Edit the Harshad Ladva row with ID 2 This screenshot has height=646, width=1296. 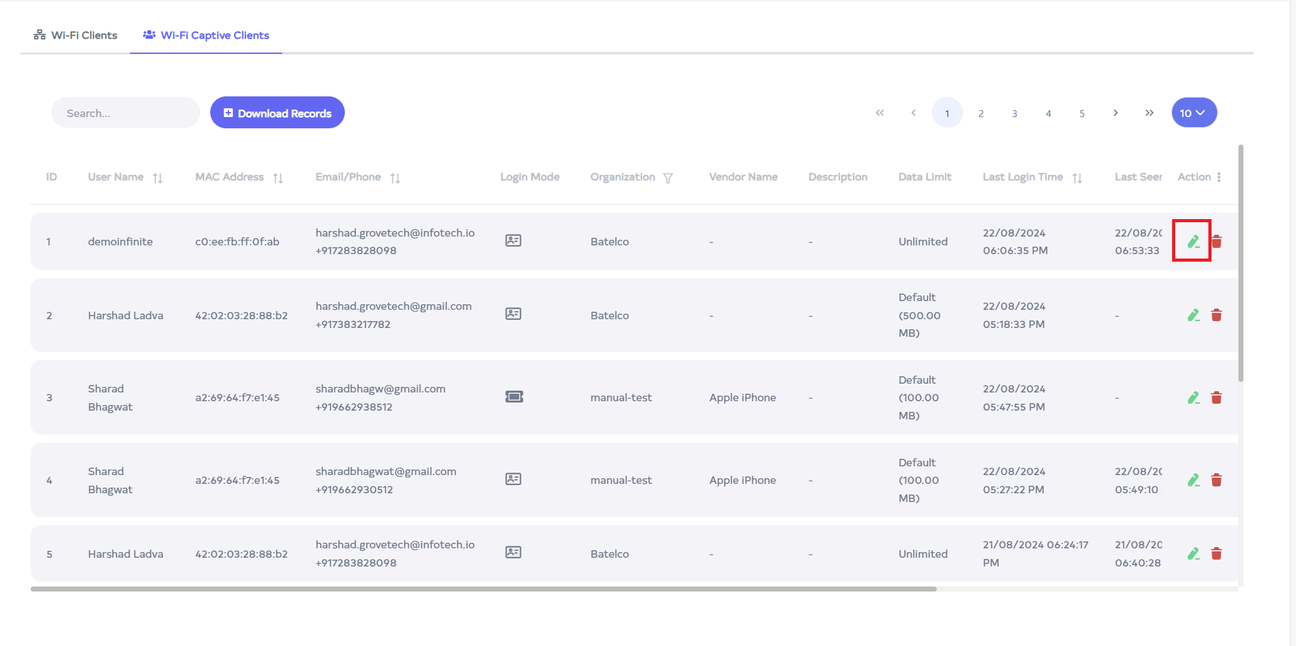1193,315
